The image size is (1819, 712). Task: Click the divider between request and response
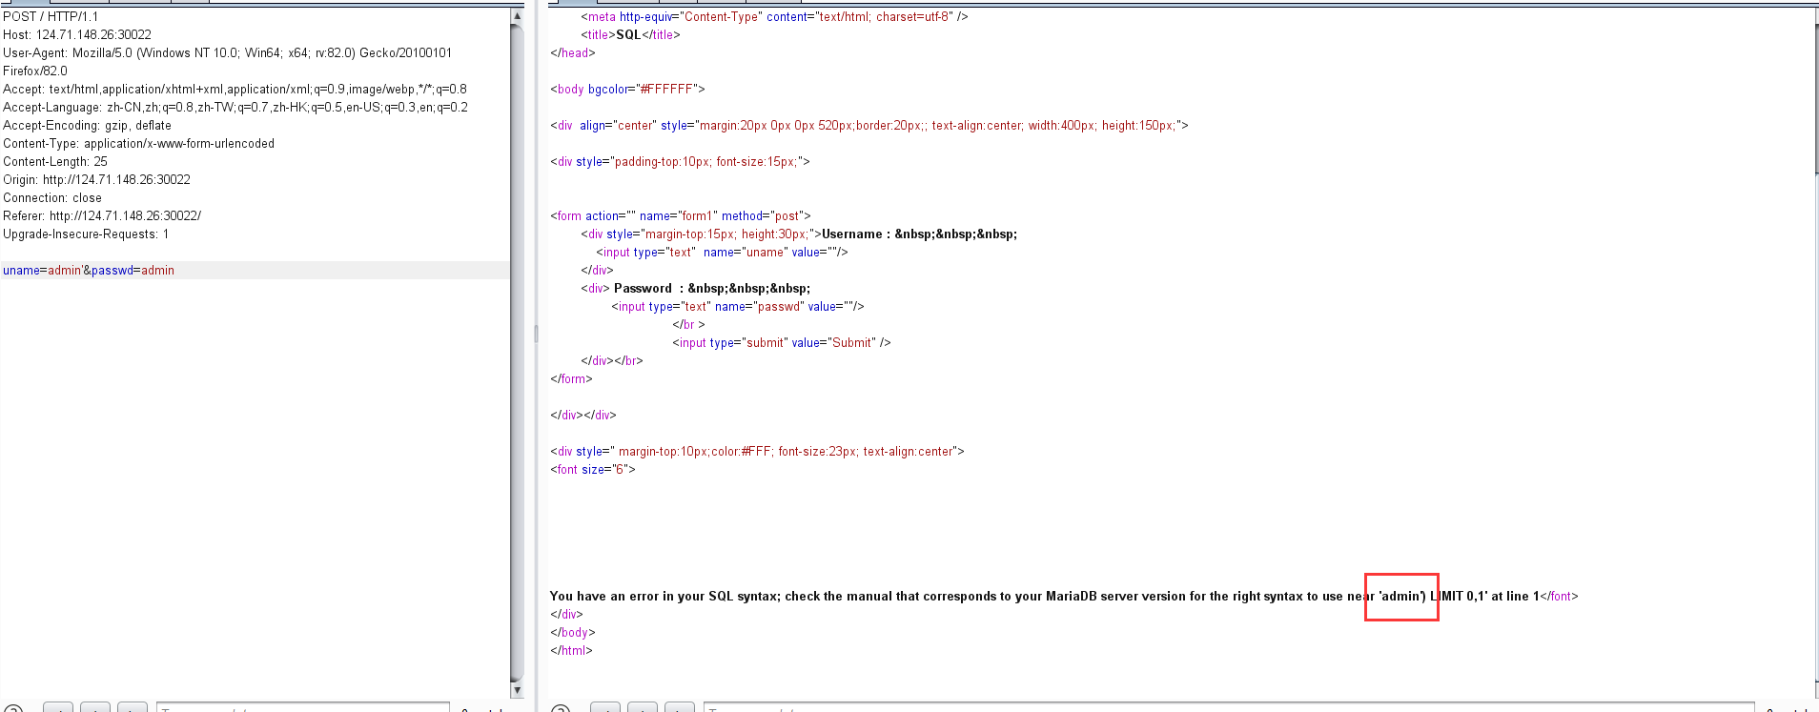click(536, 334)
